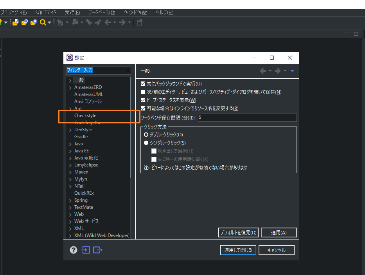Select ダブル・クリック radio button
Image resolution: width=365 pixels, height=275 pixels.
146,135
